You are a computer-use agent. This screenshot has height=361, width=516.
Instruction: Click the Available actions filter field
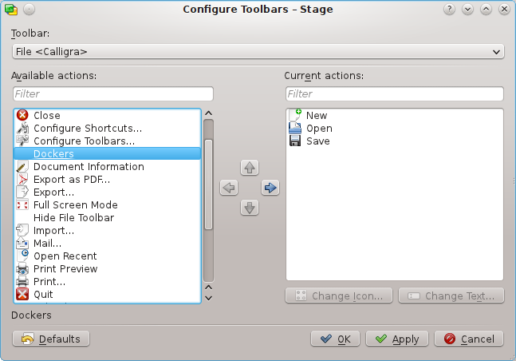tap(113, 94)
